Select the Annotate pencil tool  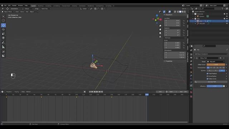pyautogui.click(x=3, y=43)
